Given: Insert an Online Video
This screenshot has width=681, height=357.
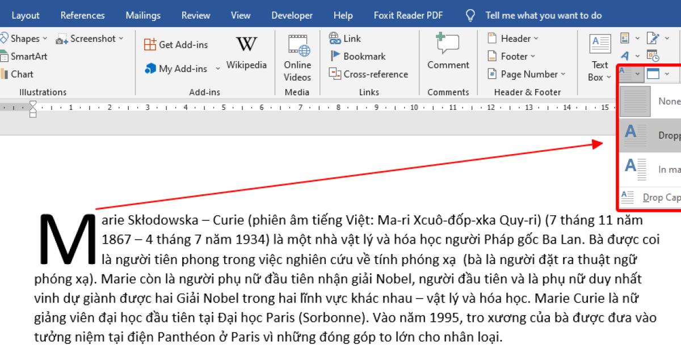Looking at the screenshot, I should coord(297,57).
